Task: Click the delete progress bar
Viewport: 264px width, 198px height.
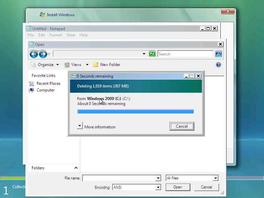Action: pyautogui.click(x=136, y=112)
